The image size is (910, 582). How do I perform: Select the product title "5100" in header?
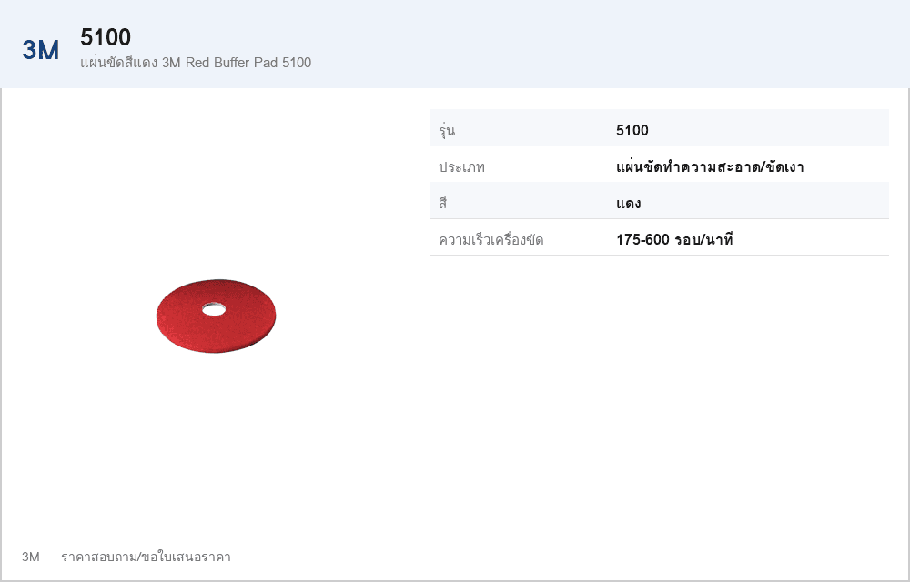pos(106,37)
